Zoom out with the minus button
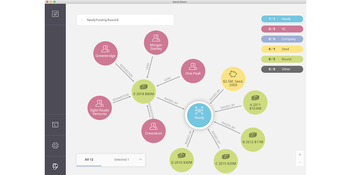This screenshot has height=175, width=351. point(300,162)
